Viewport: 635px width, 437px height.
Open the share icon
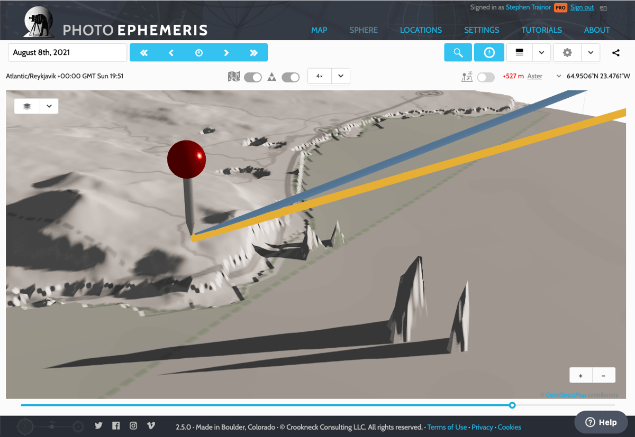click(x=615, y=52)
